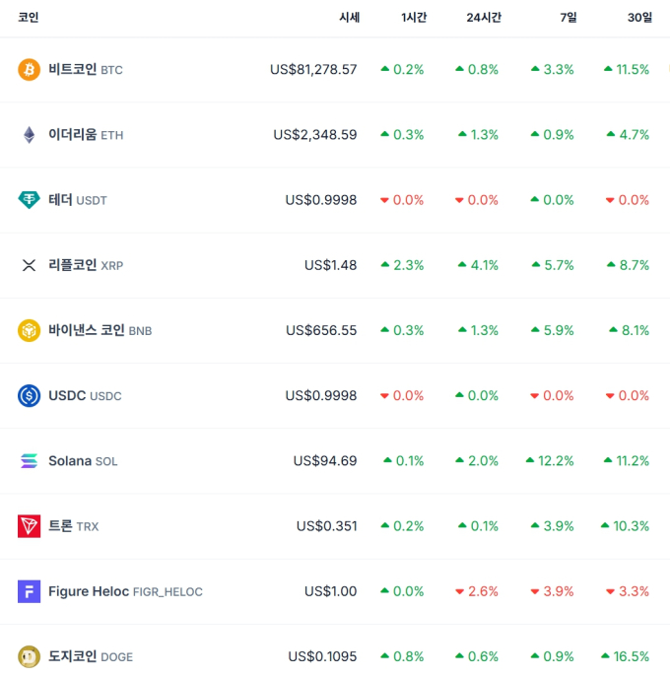Click the Ethereum diamond logo icon
This screenshot has height=677, width=670.
tap(29, 135)
